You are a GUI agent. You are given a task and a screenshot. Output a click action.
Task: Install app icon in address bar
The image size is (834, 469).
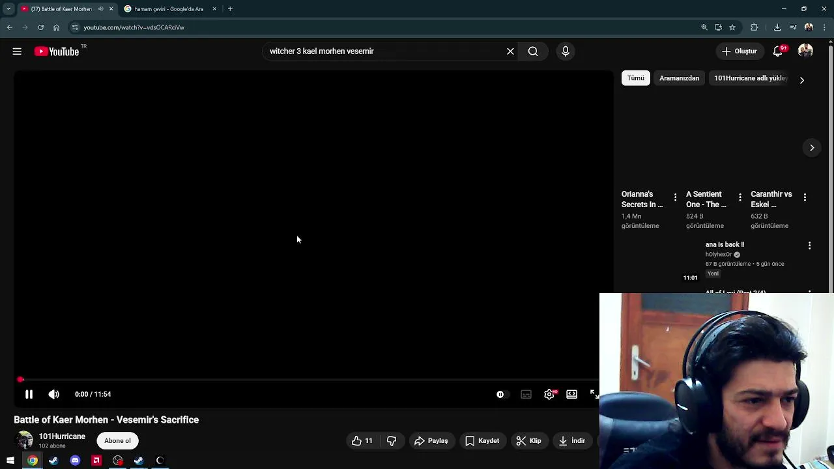pos(718,27)
